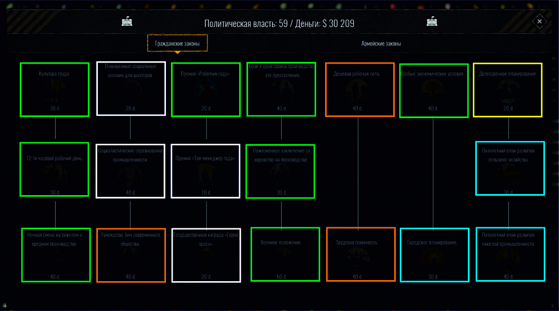Viewport: 559px width, 311px height.
Task: Select the «Премия Работник года» law
Action: coord(206,89)
